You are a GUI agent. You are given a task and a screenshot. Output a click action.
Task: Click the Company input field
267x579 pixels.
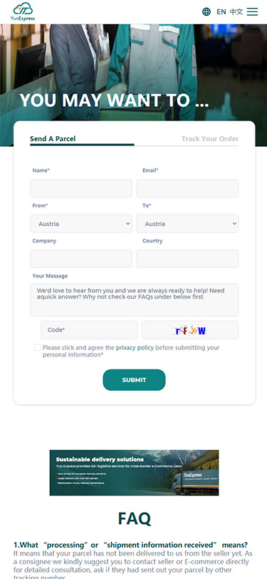(81, 258)
